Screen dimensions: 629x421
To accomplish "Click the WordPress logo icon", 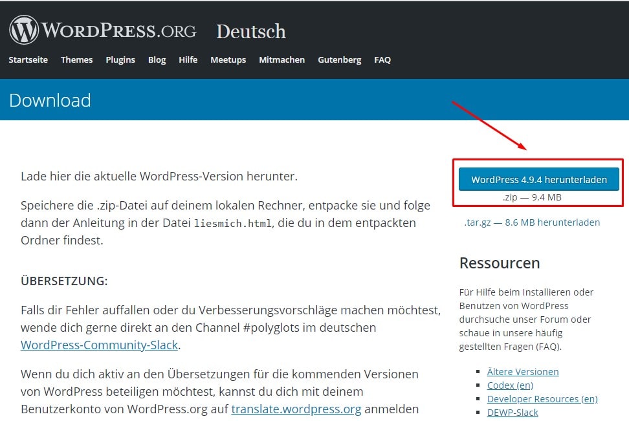I will click(x=24, y=30).
